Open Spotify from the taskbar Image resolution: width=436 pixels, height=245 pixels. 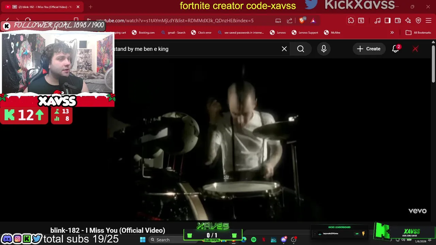coord(253,240)
